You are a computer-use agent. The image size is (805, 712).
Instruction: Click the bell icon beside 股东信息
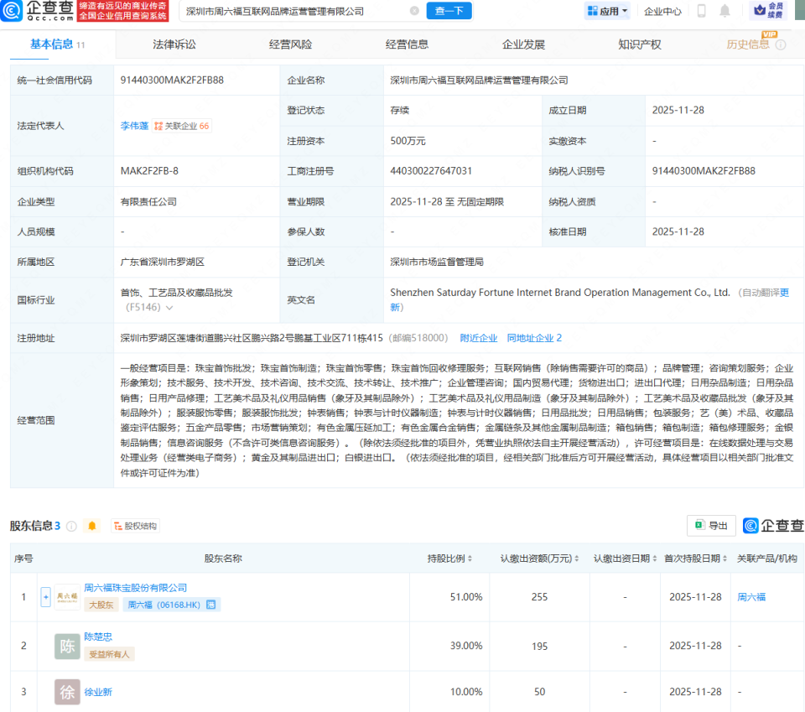click(x=92, y=526)
